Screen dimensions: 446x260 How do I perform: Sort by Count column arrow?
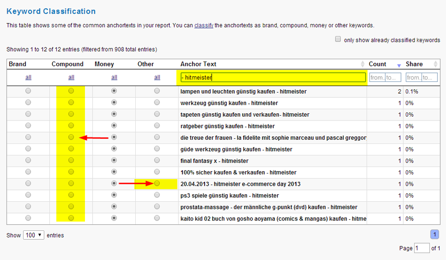point(399,66)
